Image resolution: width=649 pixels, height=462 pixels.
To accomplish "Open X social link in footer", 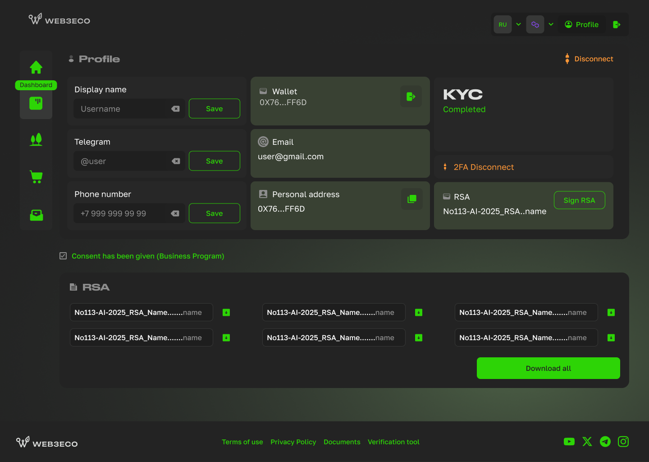I will [587, 442].
